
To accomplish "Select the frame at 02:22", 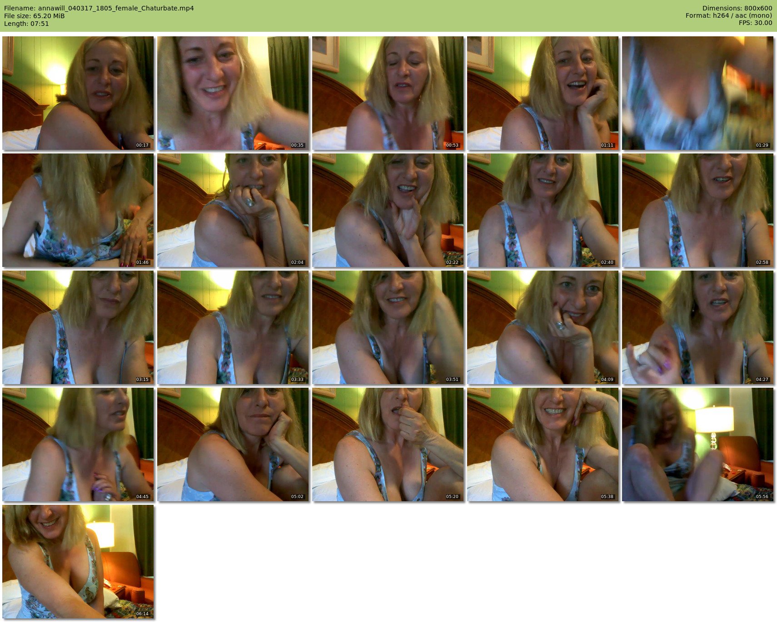I will tap(388, 210).
